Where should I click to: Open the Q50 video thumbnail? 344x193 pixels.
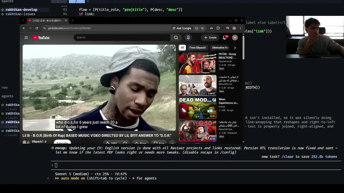(198, 131)
